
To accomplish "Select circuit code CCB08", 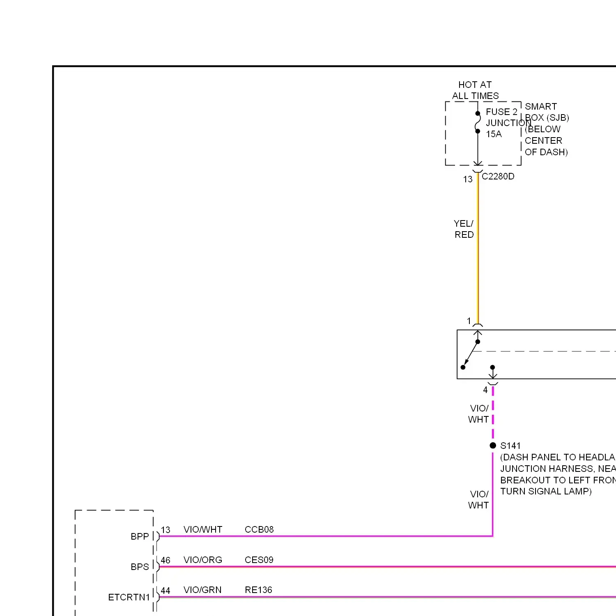I will 259,529.
